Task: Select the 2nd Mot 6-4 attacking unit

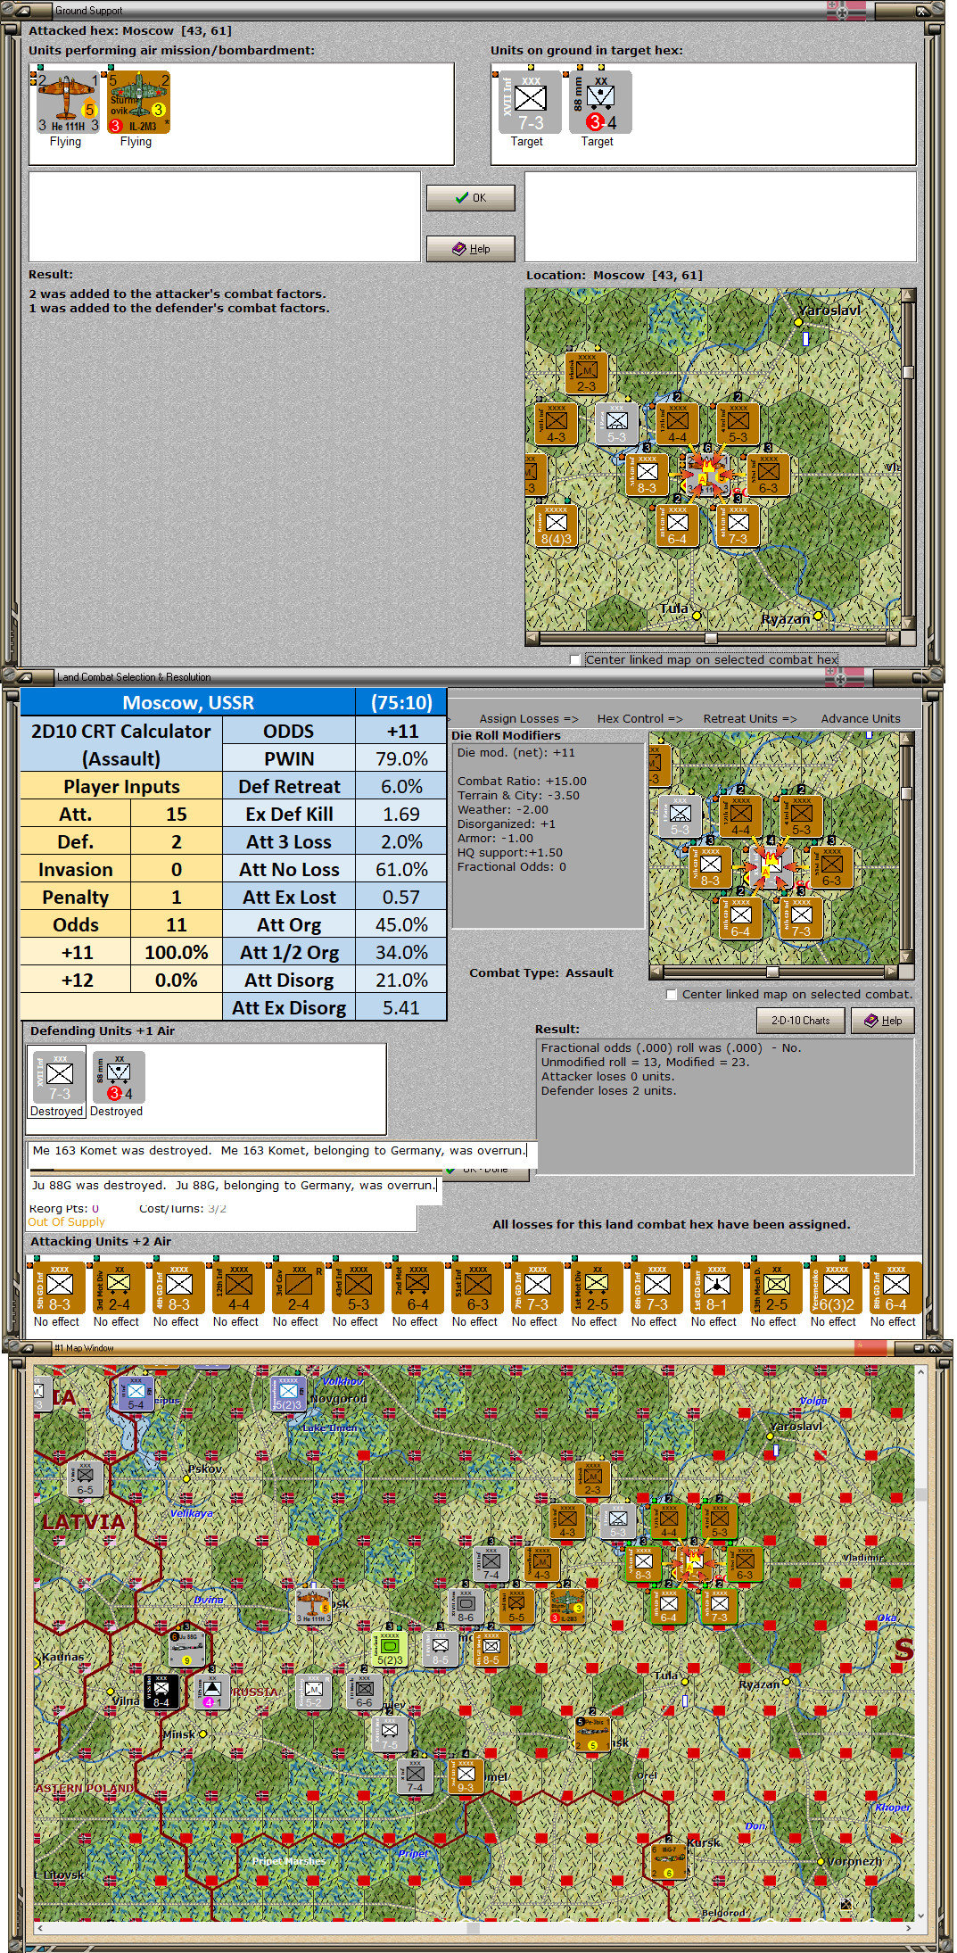Action: [x=417, y=1287]
